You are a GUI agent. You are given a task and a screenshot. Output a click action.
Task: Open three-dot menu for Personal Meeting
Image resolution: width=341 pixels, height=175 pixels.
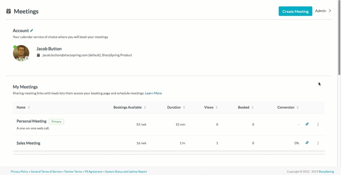(318, 124)
